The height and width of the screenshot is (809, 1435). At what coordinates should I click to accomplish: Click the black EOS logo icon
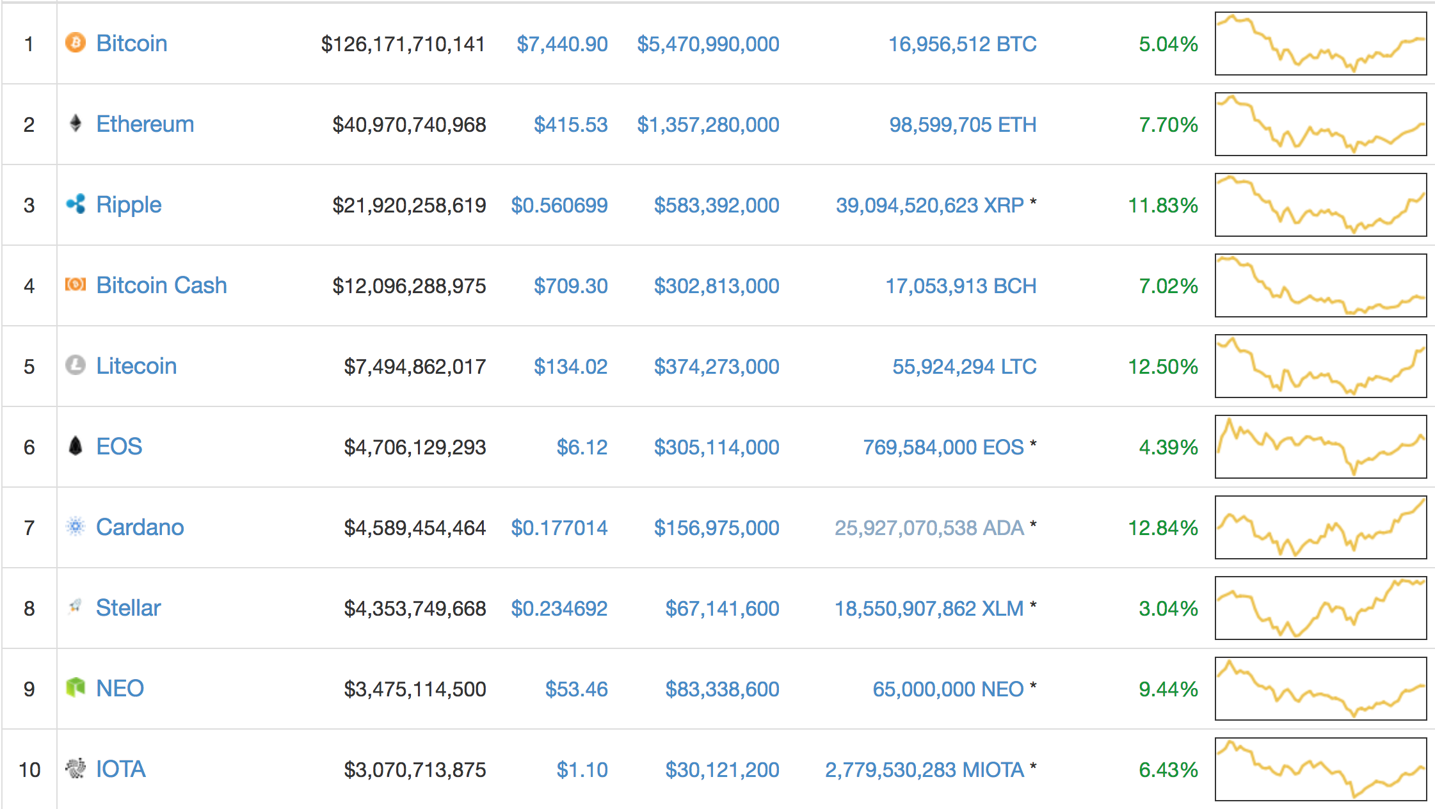(76, 445)
